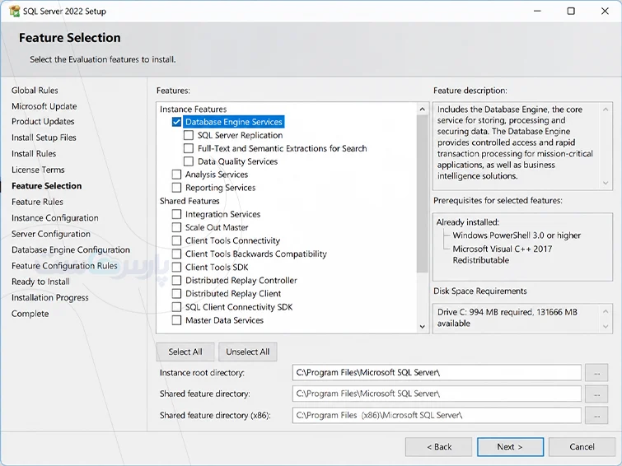Viewport: 622px width, 466px height.
Task: Go to the Next setup step
Action: click(510, 447)
